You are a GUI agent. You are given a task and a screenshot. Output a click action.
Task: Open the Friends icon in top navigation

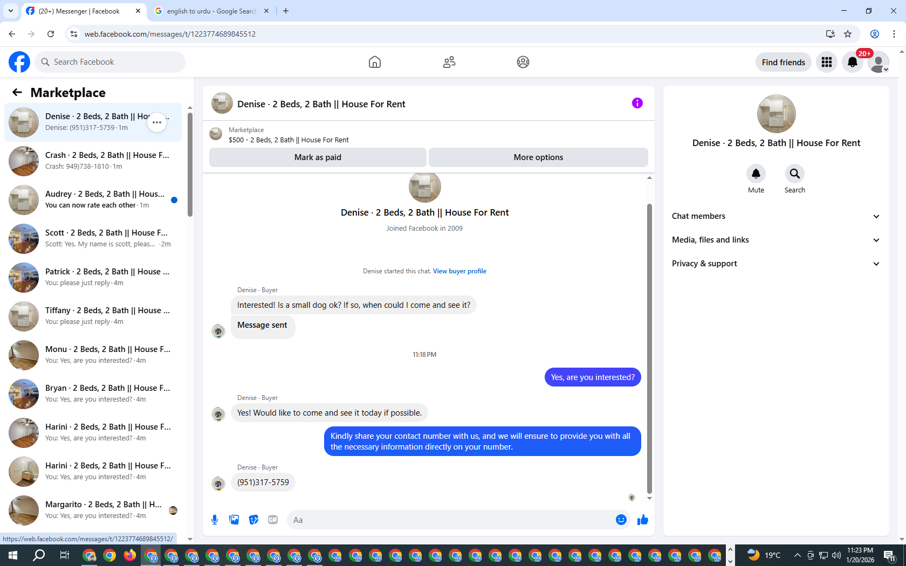pos(449,62)
